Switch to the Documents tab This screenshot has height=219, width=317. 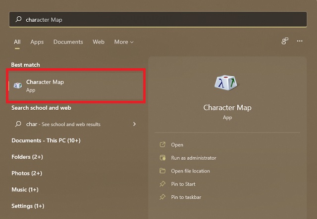click(x=68, y=42)
